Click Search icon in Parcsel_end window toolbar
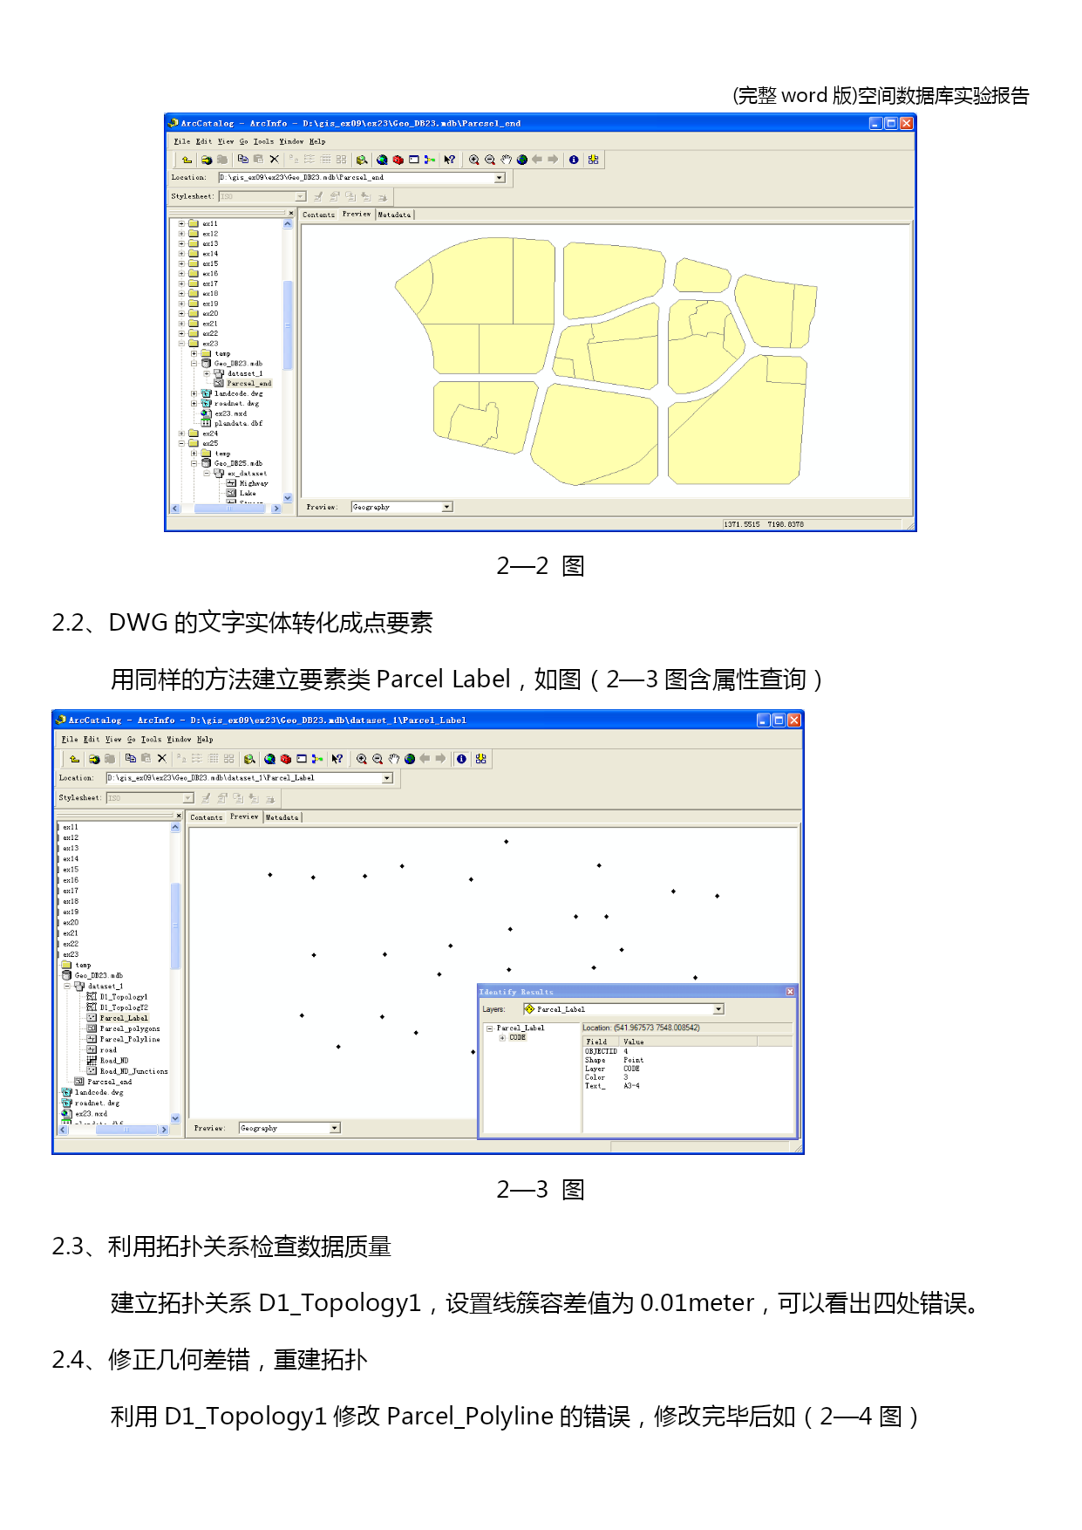 pos(362,160)
